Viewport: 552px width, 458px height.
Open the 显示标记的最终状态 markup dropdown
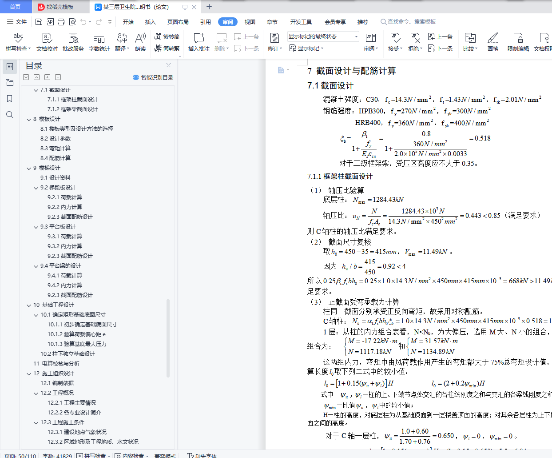pyautogui.click(x=323, y=36)
